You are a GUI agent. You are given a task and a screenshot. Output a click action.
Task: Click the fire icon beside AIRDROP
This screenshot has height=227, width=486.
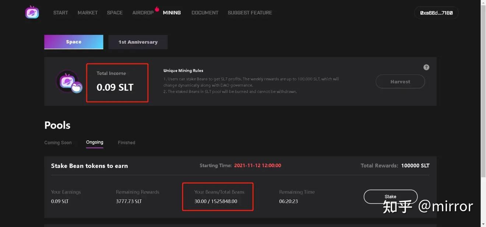(x=157, y=9)
